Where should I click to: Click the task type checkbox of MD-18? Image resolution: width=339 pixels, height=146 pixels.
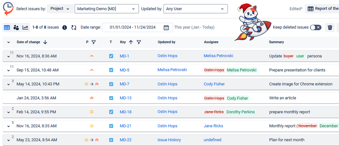pyautogui.click(x=111, y=112)
